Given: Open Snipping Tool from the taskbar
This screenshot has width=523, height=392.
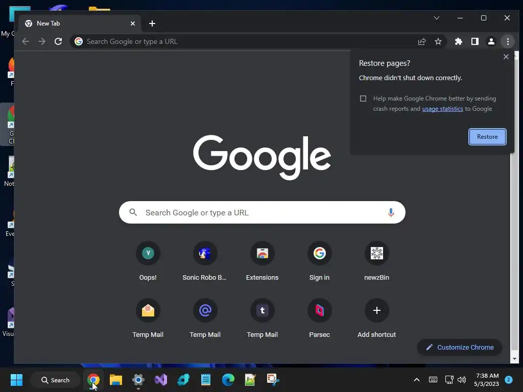Looking at the screenshot, I should click(273, 380).
